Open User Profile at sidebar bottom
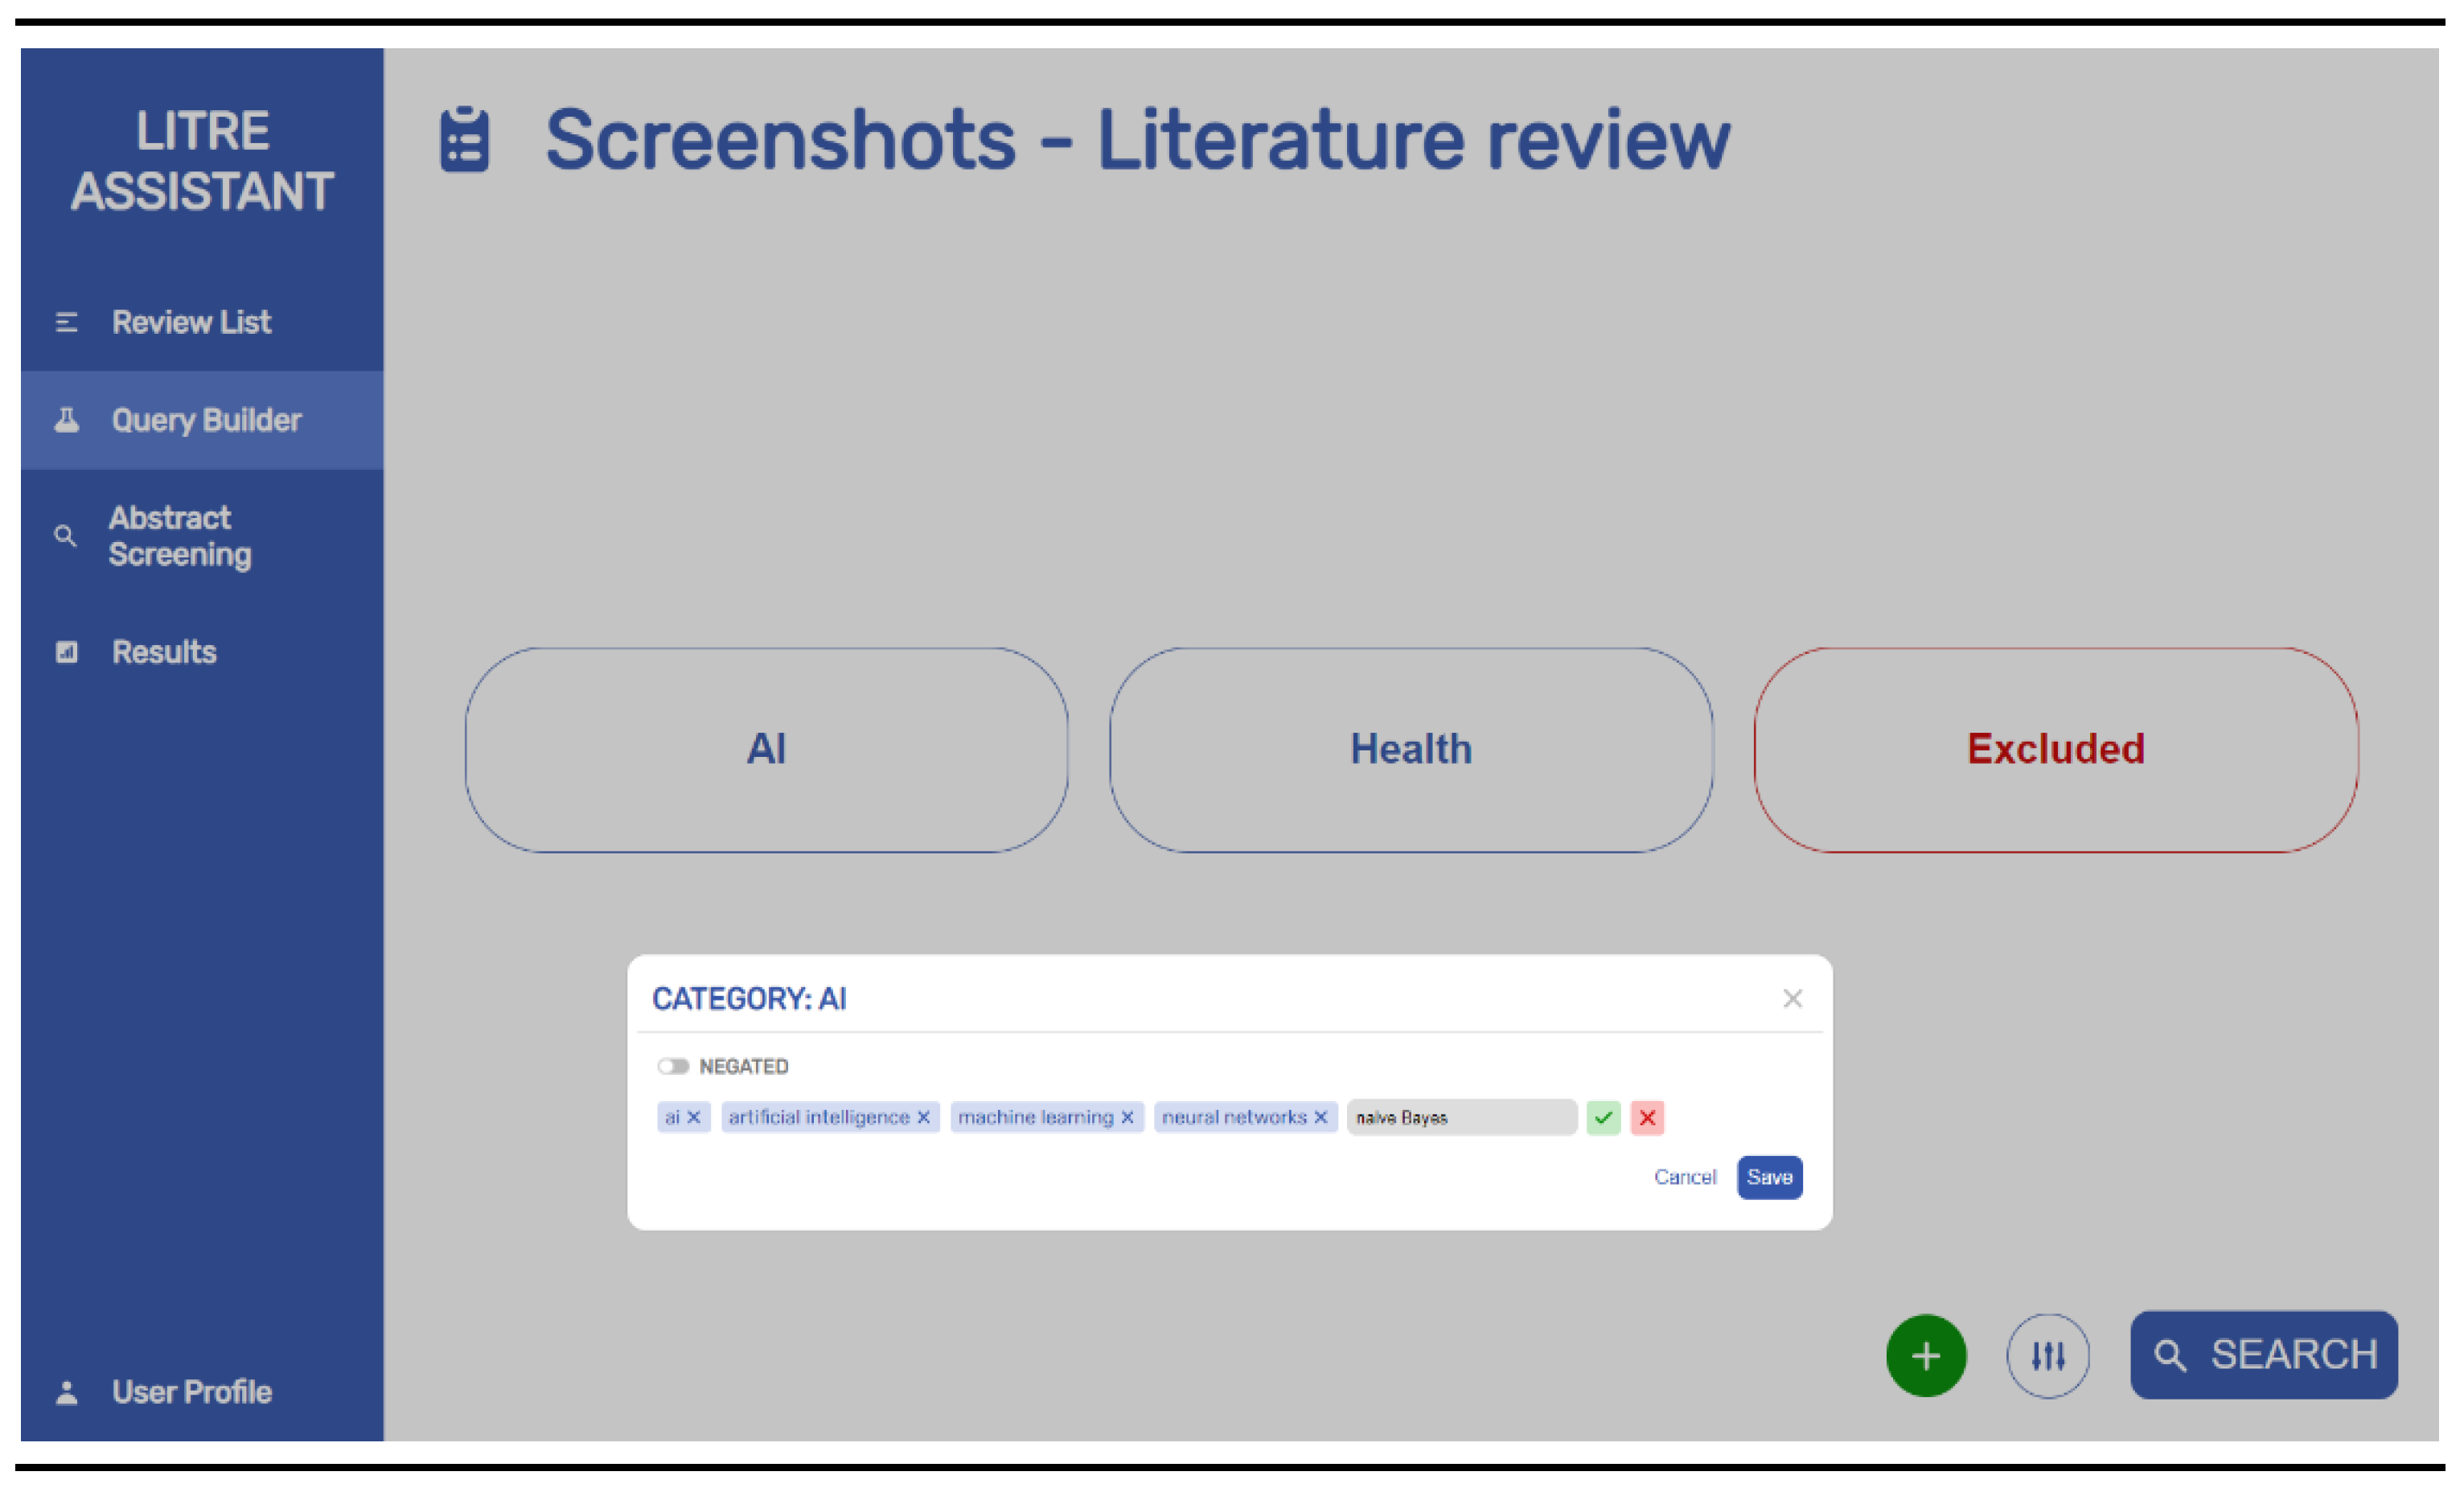 pos(190,1392)
